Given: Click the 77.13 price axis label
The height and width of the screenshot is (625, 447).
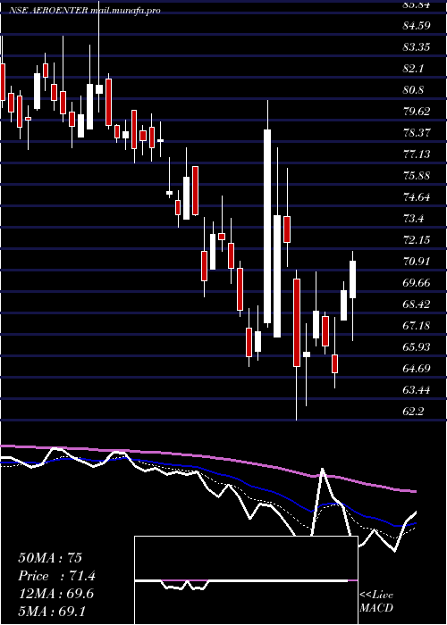Looking at the screenshot, I should tap(417, 154).
